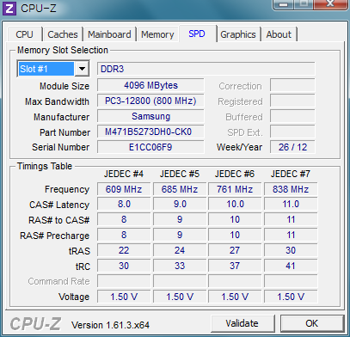Show the About tab
Screen dimensions: 350x337
tap(279, 34)
